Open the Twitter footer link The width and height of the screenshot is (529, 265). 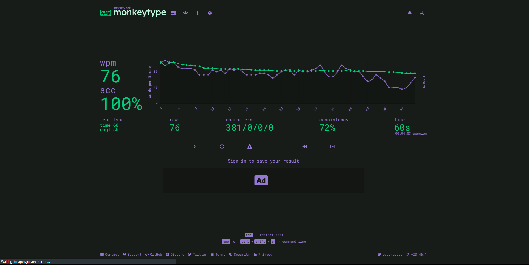(x=197, y=255)
